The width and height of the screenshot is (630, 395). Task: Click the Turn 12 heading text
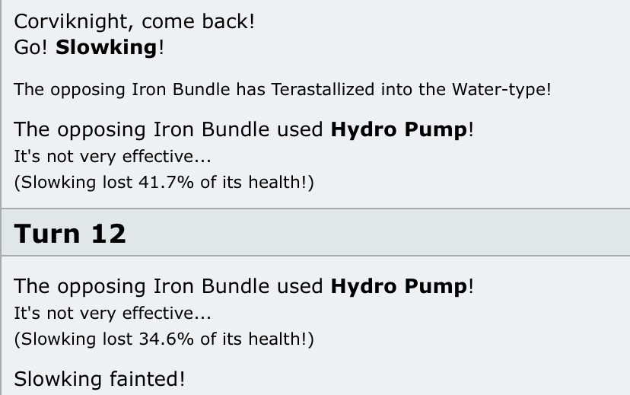(x=70, y=233)
